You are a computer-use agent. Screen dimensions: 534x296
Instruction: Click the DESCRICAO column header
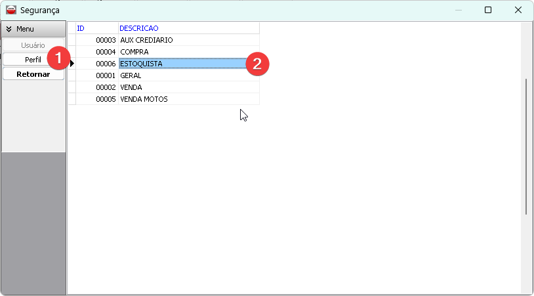tap(188, 28)
